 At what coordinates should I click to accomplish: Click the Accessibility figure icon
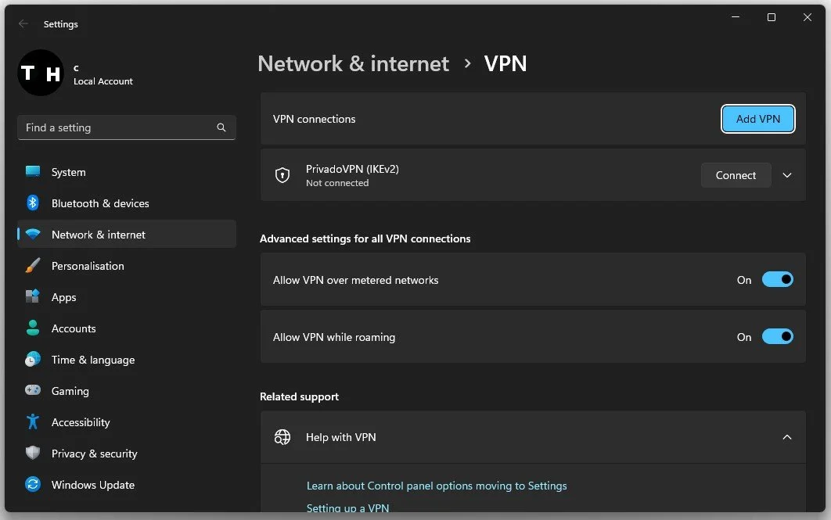coord(33,421)
